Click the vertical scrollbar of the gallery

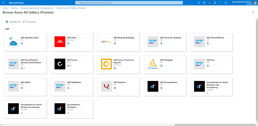point(257,71)
